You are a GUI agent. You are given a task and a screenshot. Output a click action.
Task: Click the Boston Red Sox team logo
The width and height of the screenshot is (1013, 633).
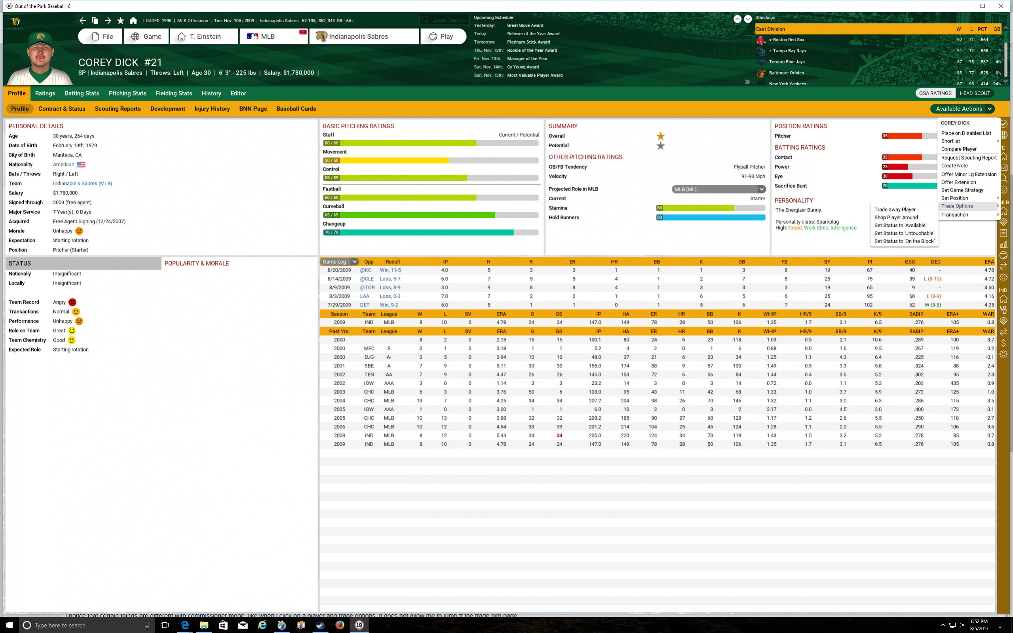click(761, 40)
